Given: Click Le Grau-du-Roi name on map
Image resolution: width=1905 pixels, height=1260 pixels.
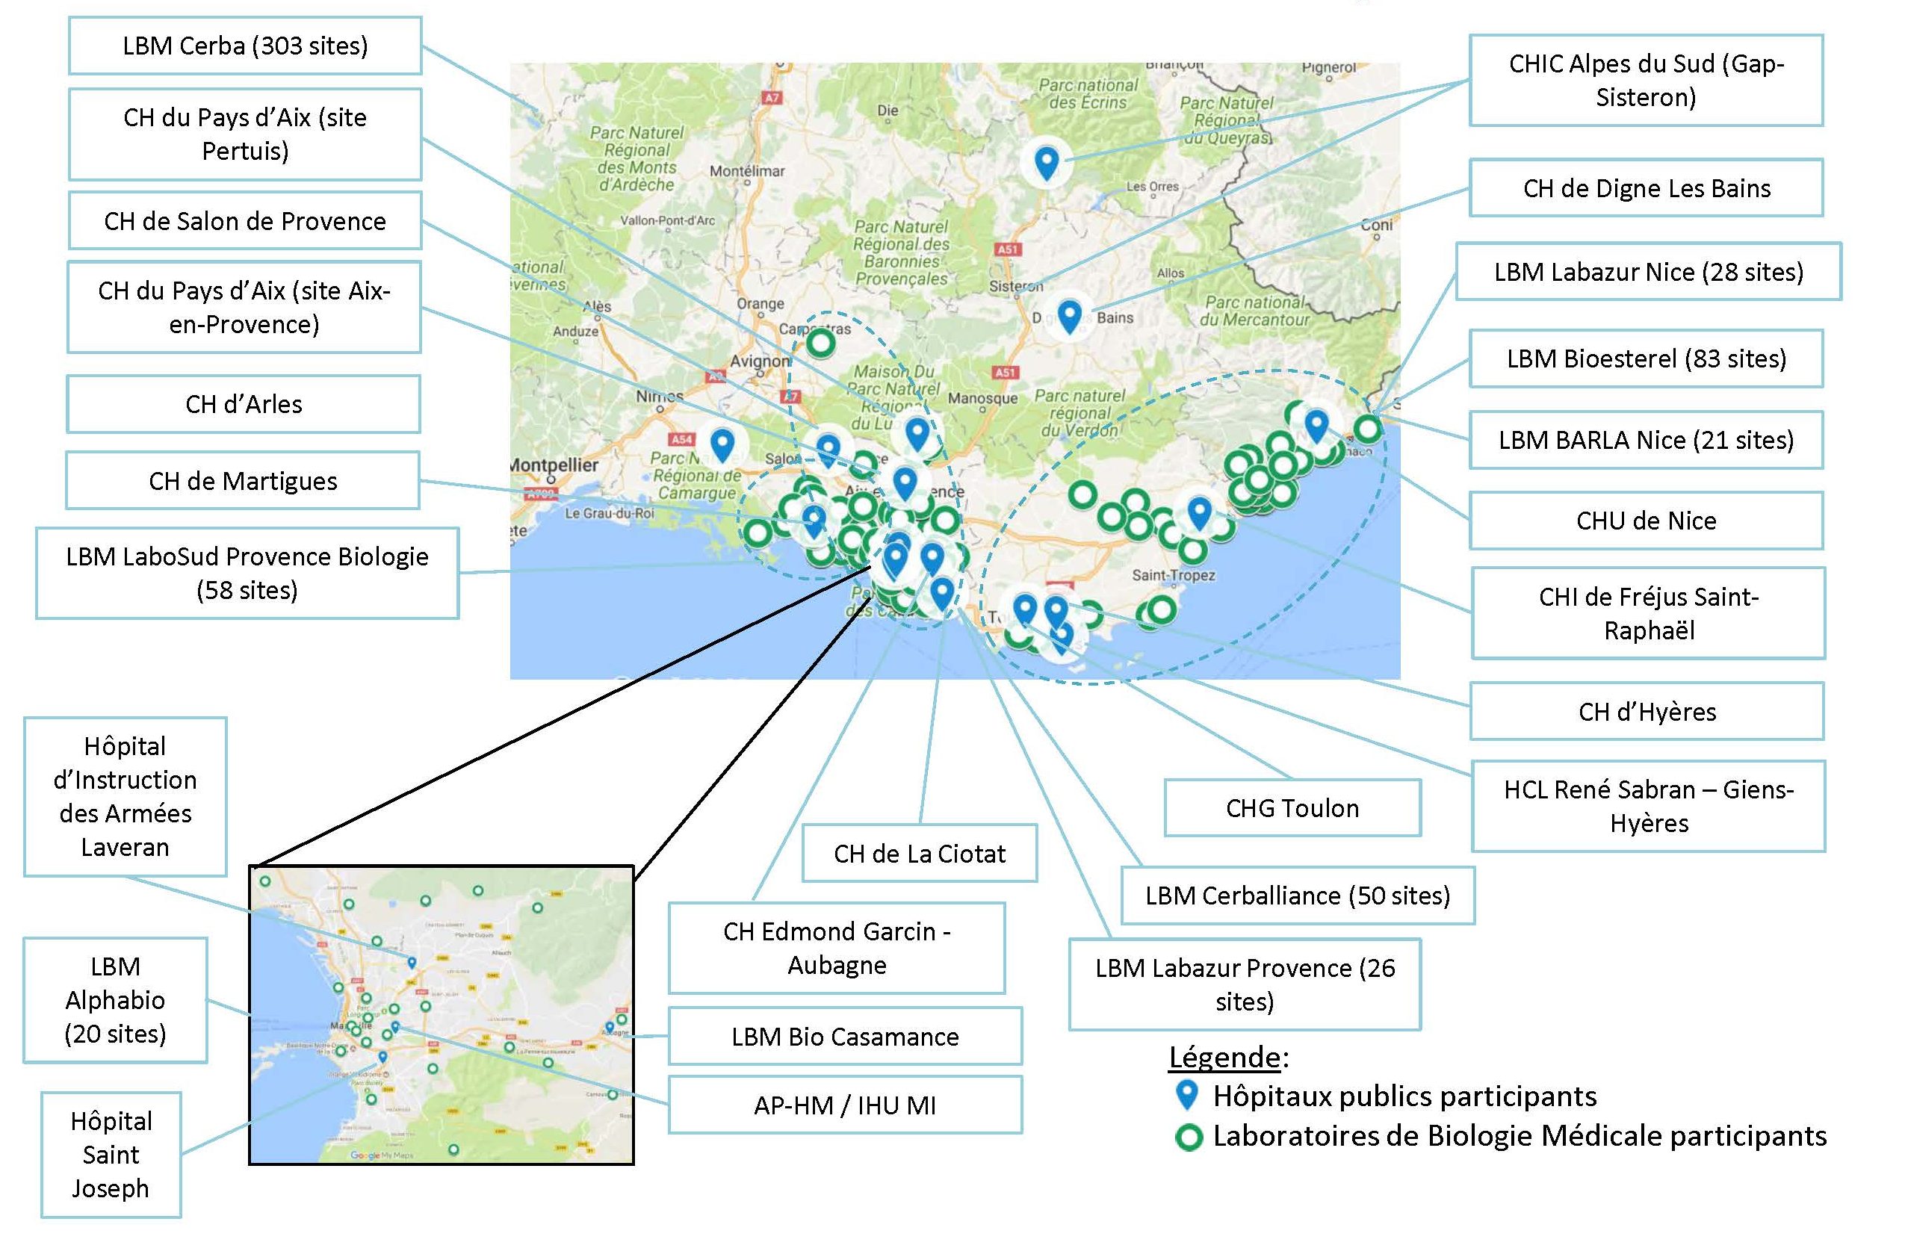Looking at the screenshot, I should point(610,513).
